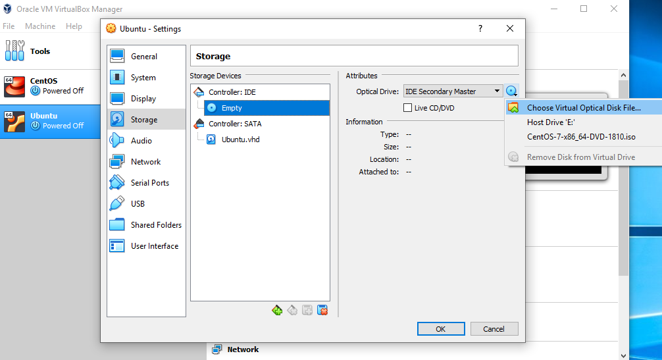
Task: Click the Network section icon in Manager
Action: pyautogui.click(x=217, y=349)
